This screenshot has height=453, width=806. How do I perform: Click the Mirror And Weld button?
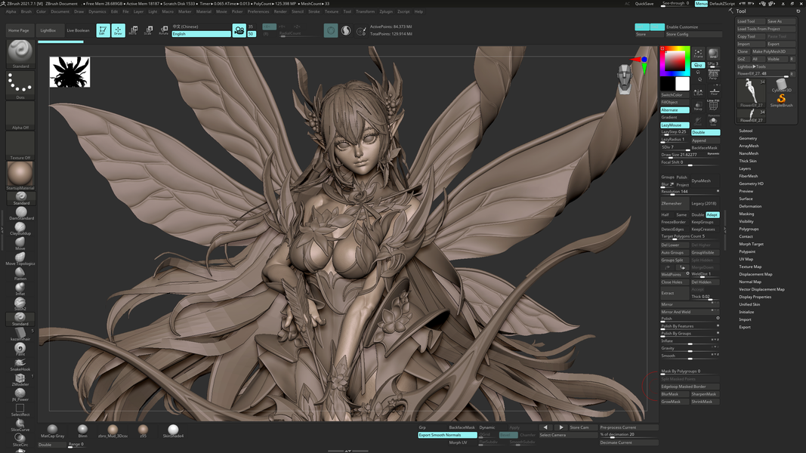690,312
